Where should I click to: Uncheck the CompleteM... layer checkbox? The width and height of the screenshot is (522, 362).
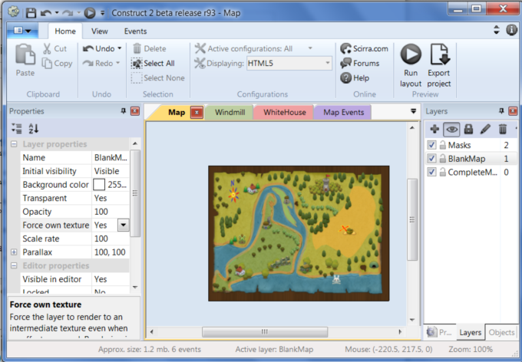pyautogui.click(x=431, y=172)
